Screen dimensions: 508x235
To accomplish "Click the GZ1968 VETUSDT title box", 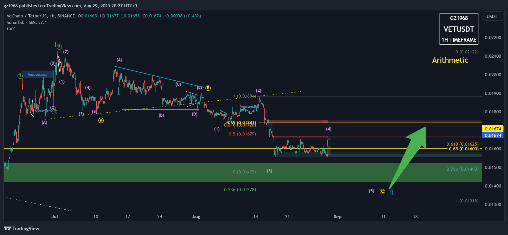I will (x=459, y=29).
